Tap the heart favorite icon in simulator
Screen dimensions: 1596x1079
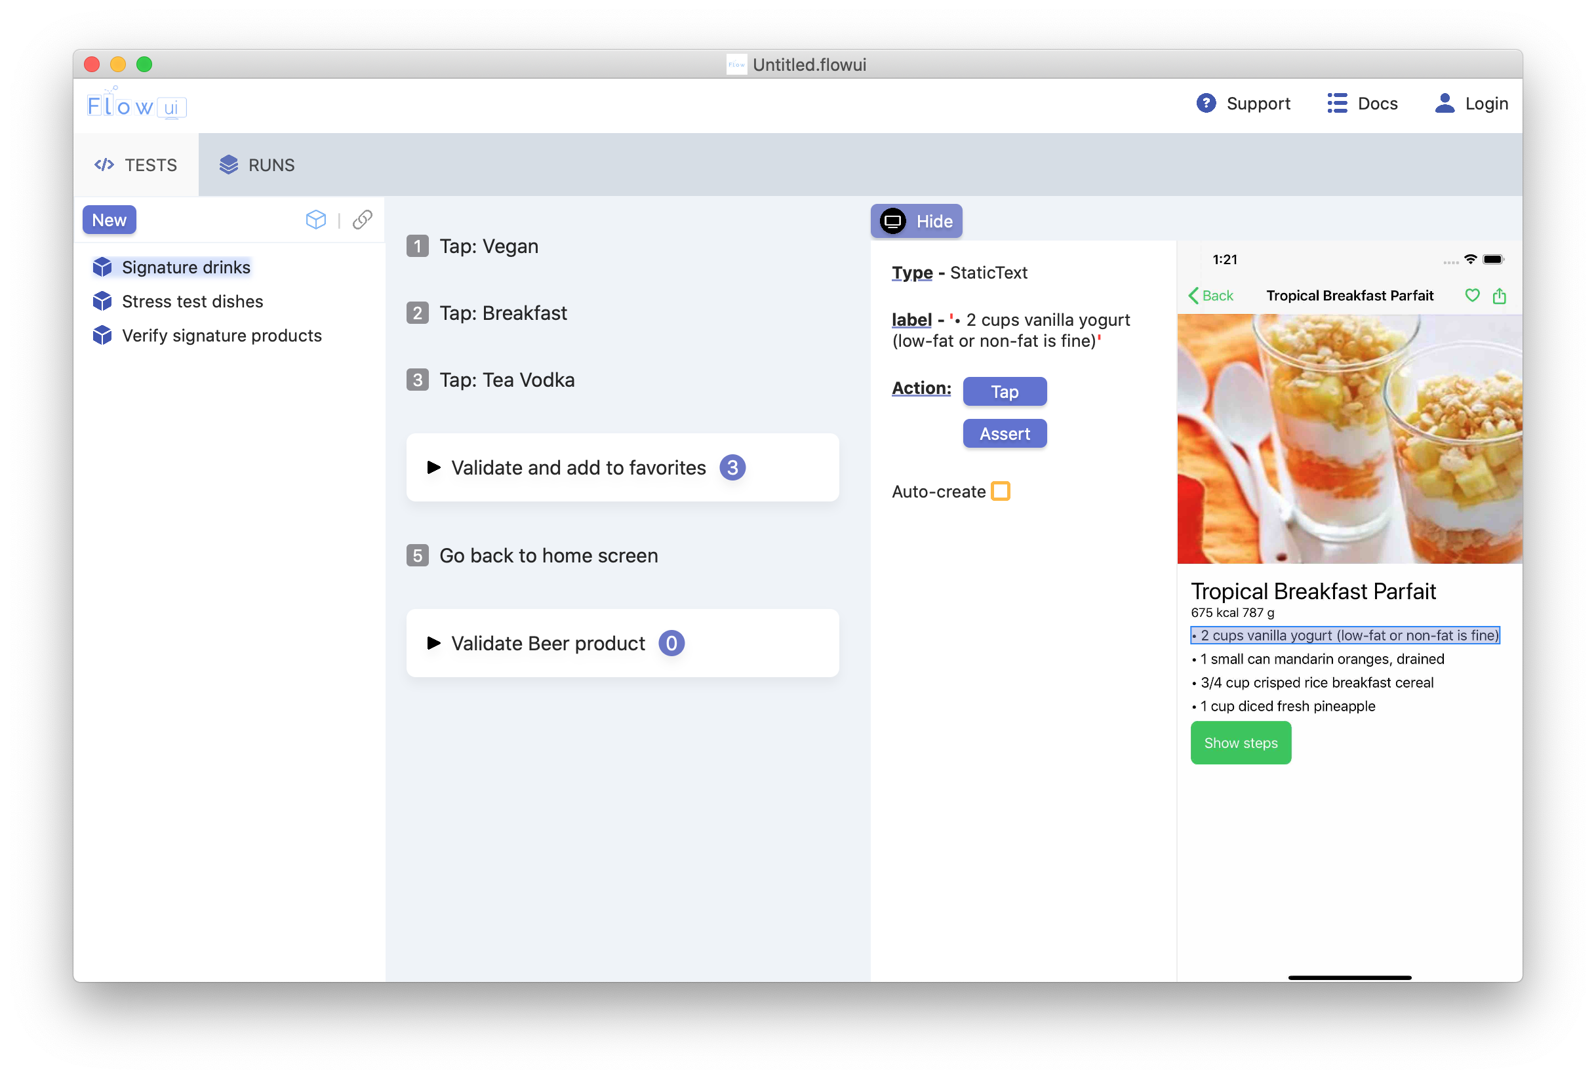coord(1471,296)
